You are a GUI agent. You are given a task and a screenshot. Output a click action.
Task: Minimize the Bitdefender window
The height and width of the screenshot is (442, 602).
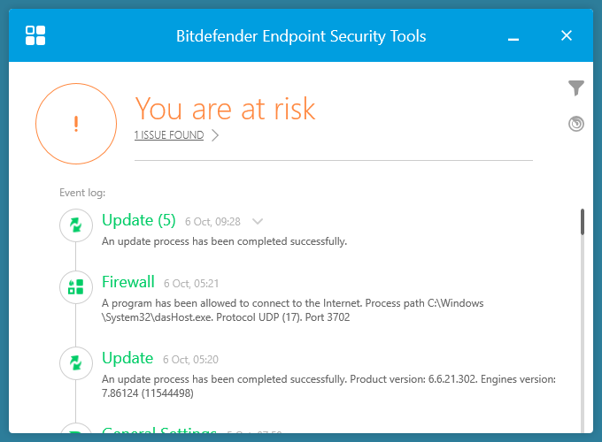513,36
